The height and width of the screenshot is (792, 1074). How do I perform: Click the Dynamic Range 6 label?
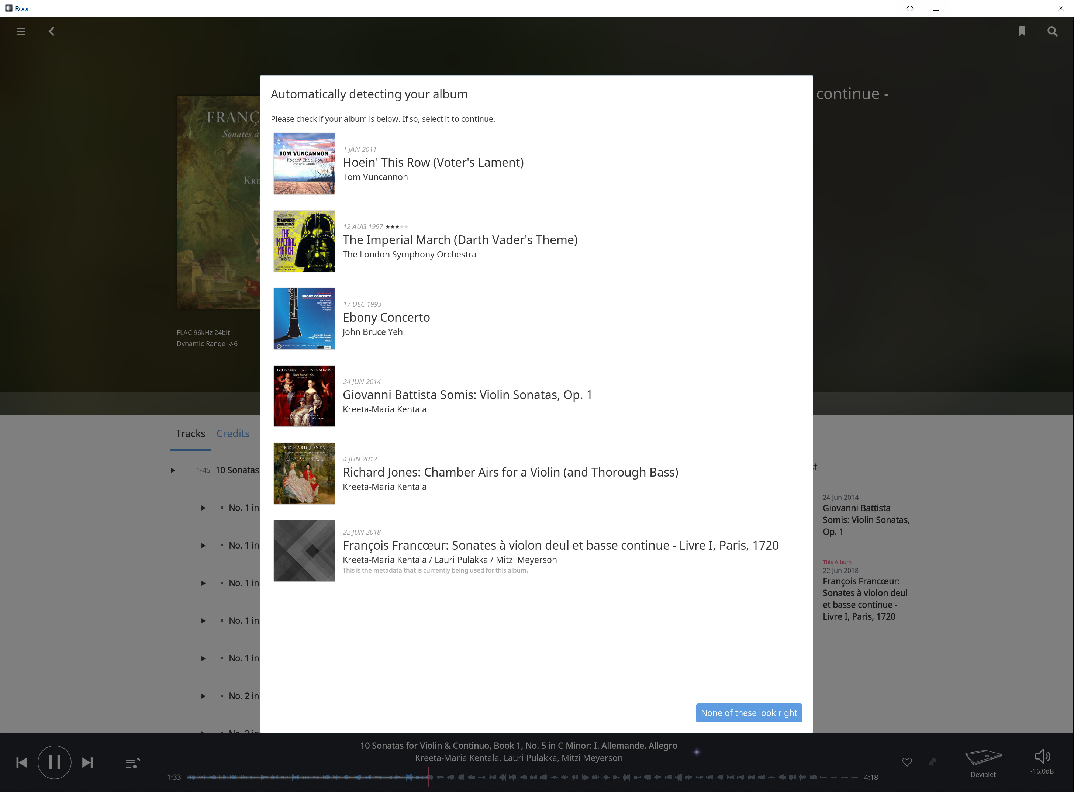click(207, 343)
